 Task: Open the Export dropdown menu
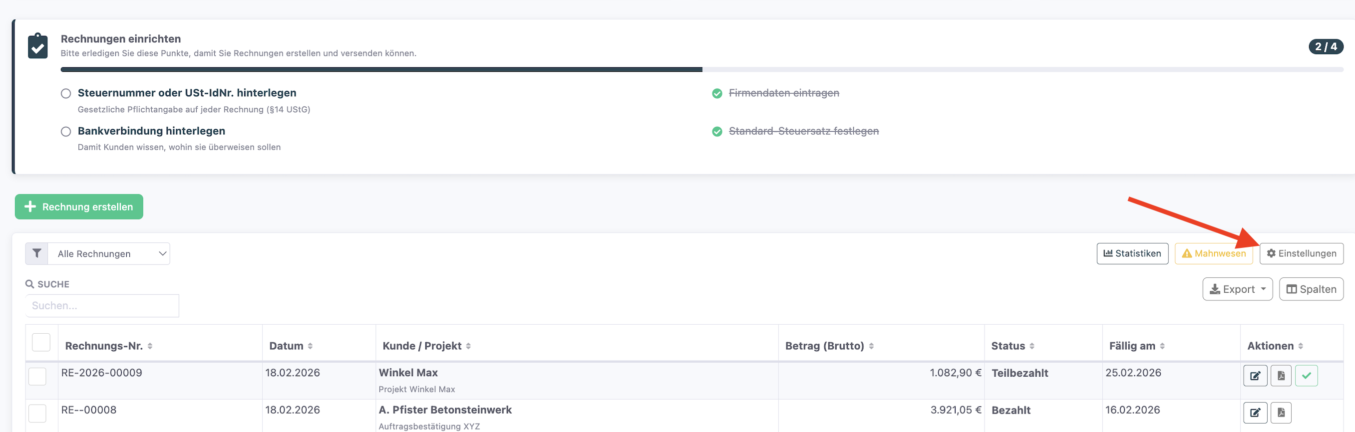(x=1237, y=289)
